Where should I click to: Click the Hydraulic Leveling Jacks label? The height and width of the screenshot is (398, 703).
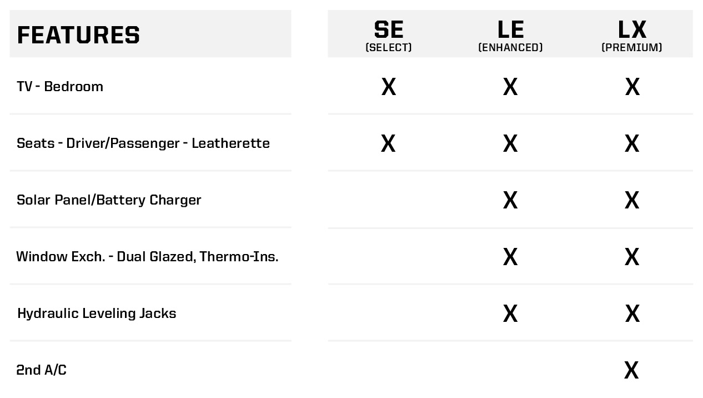pos(97,314)
